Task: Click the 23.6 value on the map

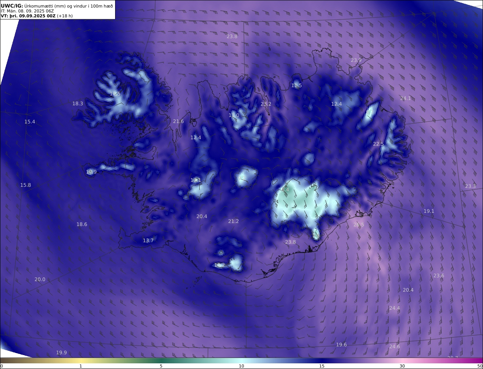Action: pos(439,276)
